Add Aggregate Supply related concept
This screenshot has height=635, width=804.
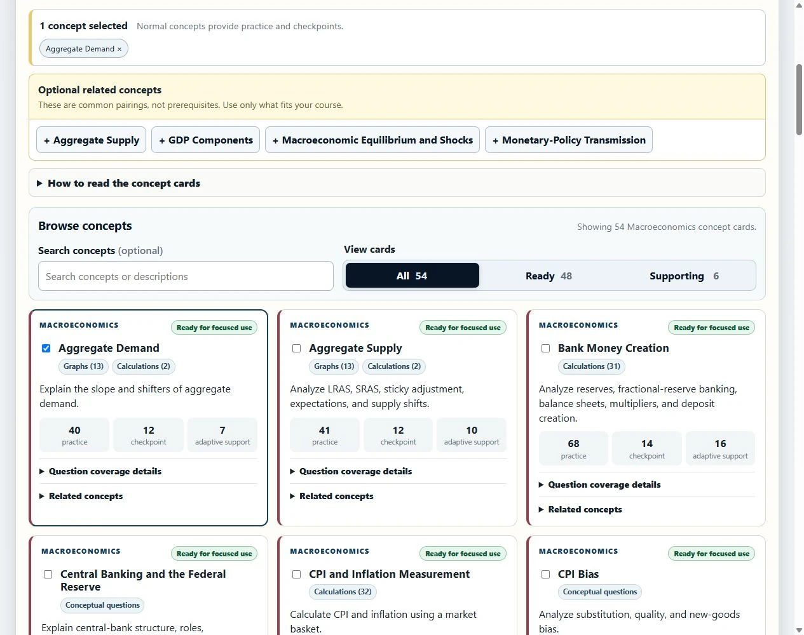pos(92,140)
